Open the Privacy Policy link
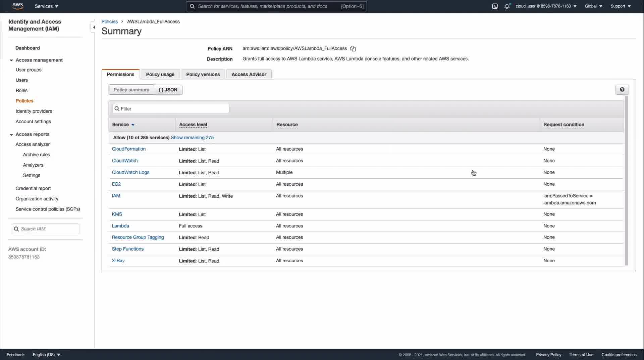 click(x=548, y=355)
